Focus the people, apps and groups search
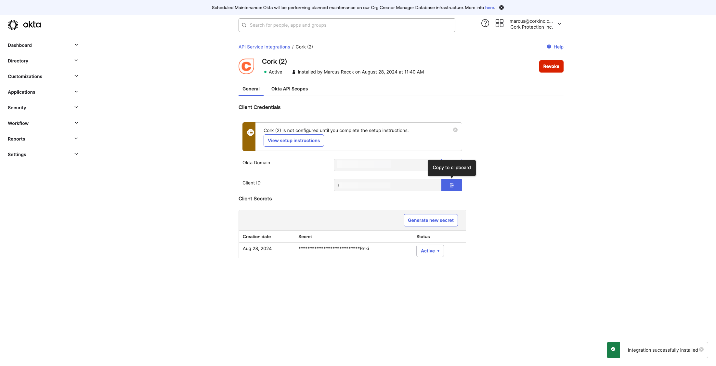The height and width of the screenshot is (366, 716). pyautogui.click(x=346, y=25)
